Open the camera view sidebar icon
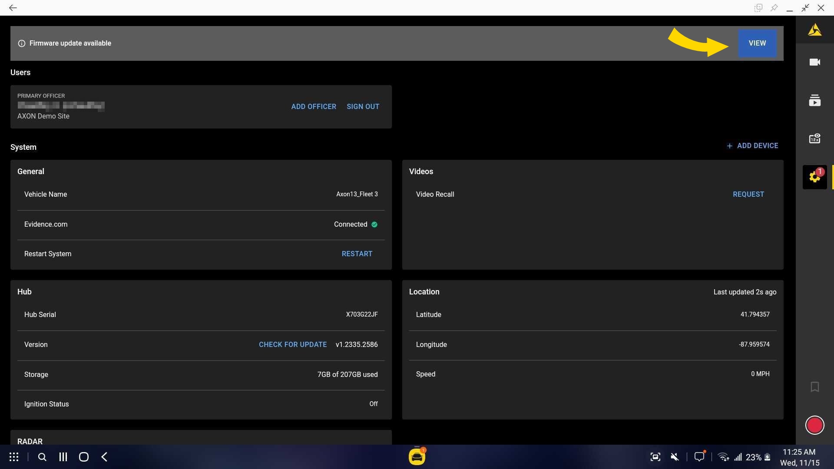 click(x=814, y=62)
